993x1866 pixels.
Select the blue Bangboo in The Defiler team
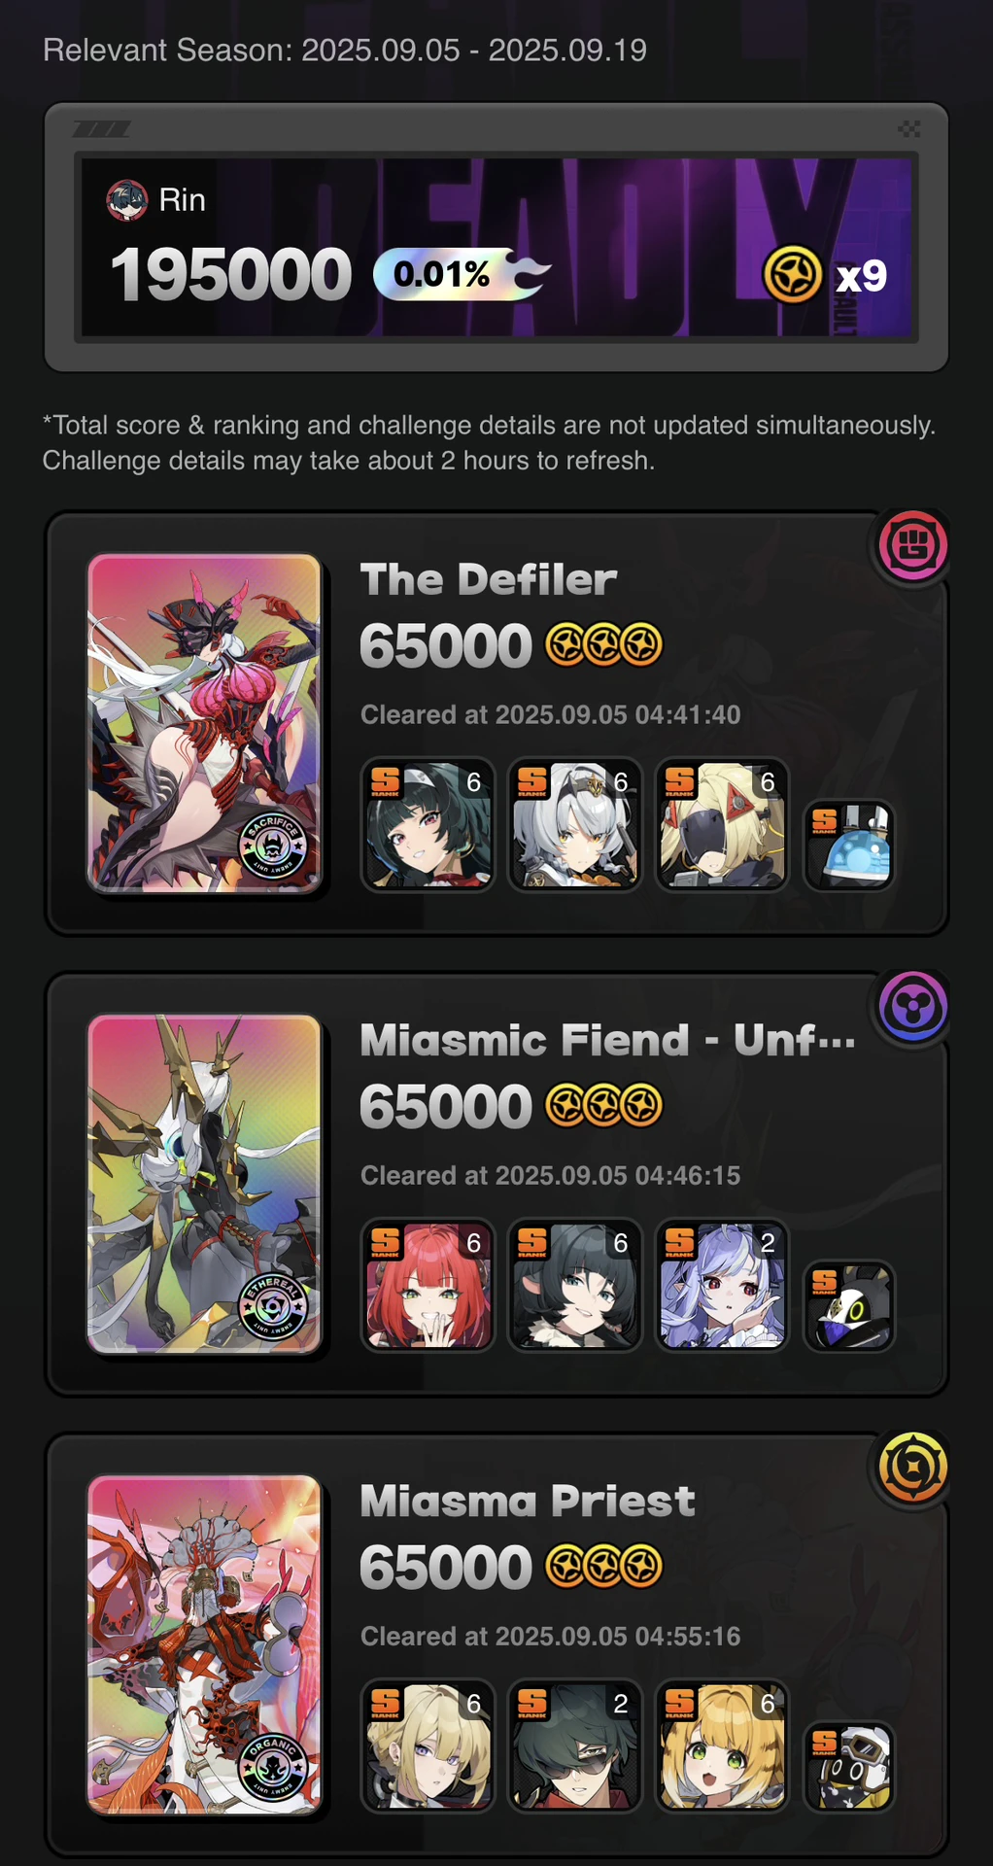coord(849,846)
